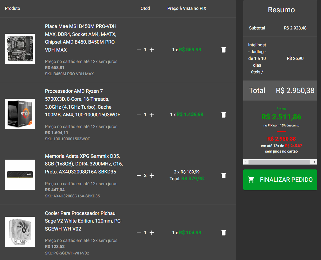Click the Subtotal value R$ 2.923,48
This screenshot has height=260, width=321.
tap(295, 28)
